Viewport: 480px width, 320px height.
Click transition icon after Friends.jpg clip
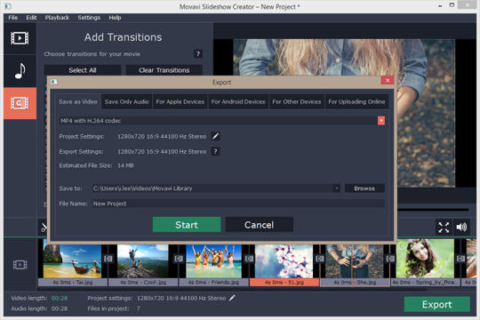point(249,259)
